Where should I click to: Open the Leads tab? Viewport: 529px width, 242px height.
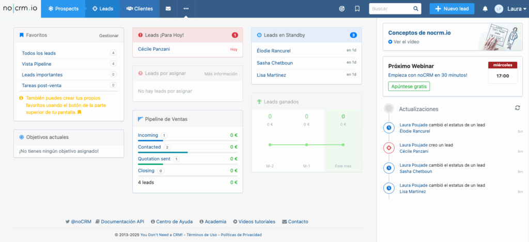(103, 9)
